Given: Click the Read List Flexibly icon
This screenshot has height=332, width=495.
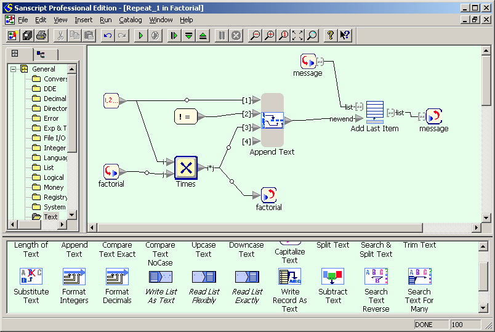Looking at the screenshot, I should coord(204,277).
